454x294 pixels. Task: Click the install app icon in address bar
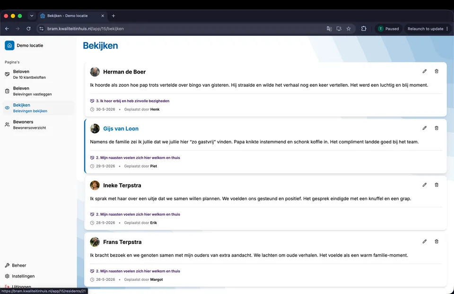(x=339, y=29)
